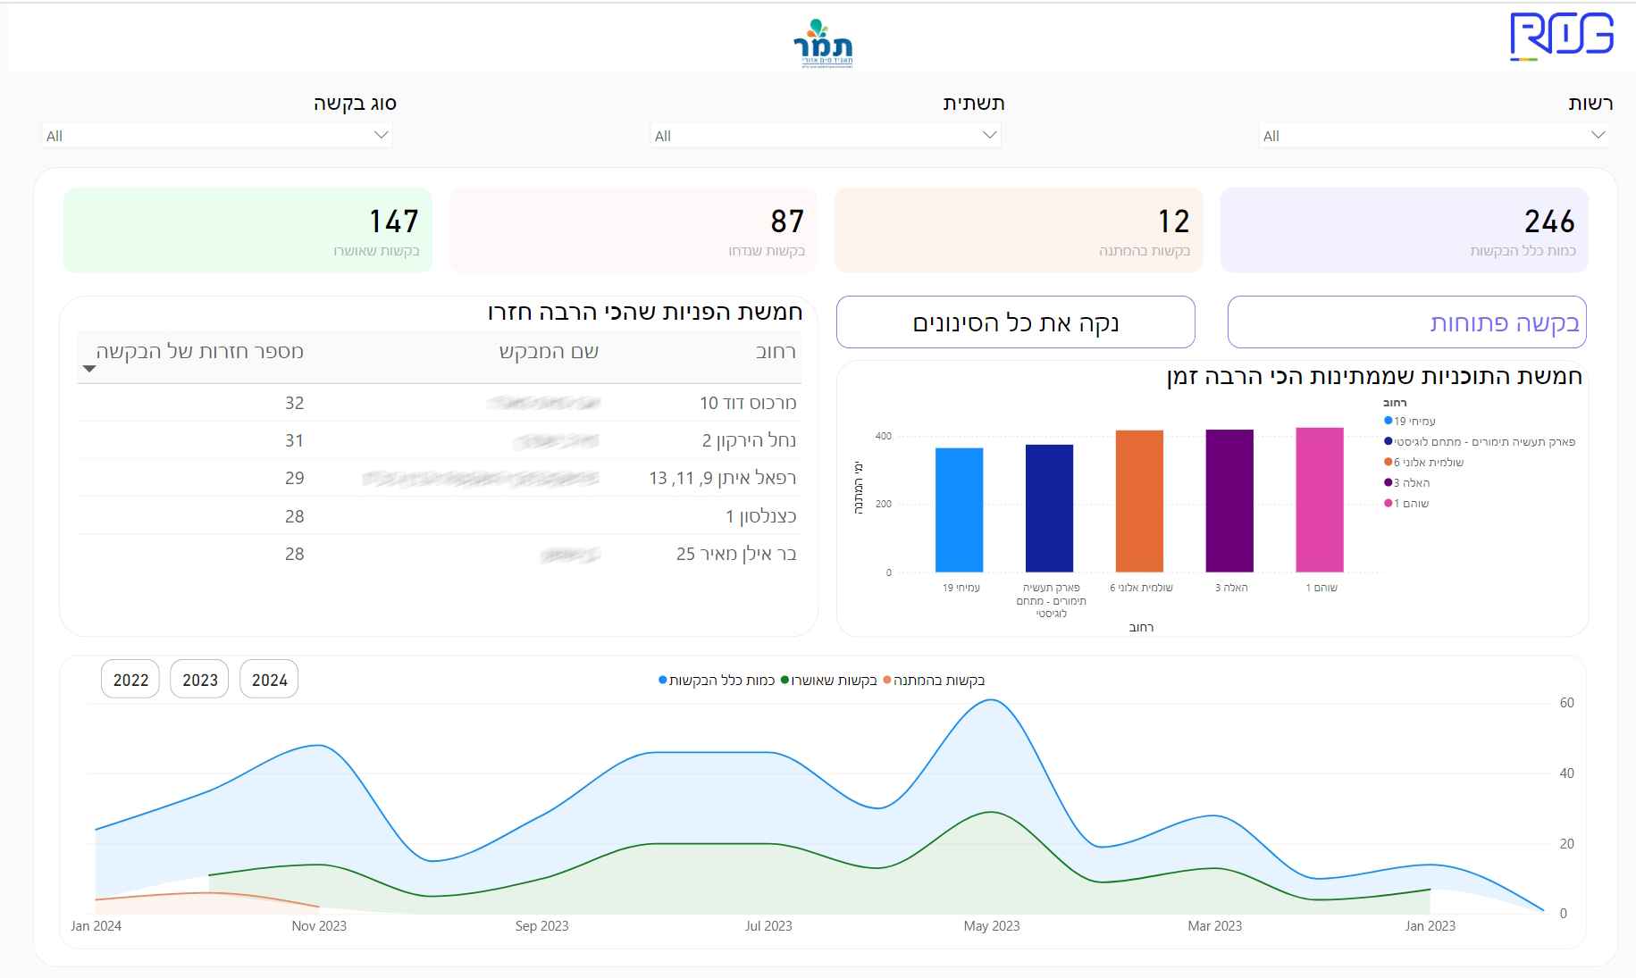Click the פארק תעשיה תימורים legend entry

pos(1480,441)
